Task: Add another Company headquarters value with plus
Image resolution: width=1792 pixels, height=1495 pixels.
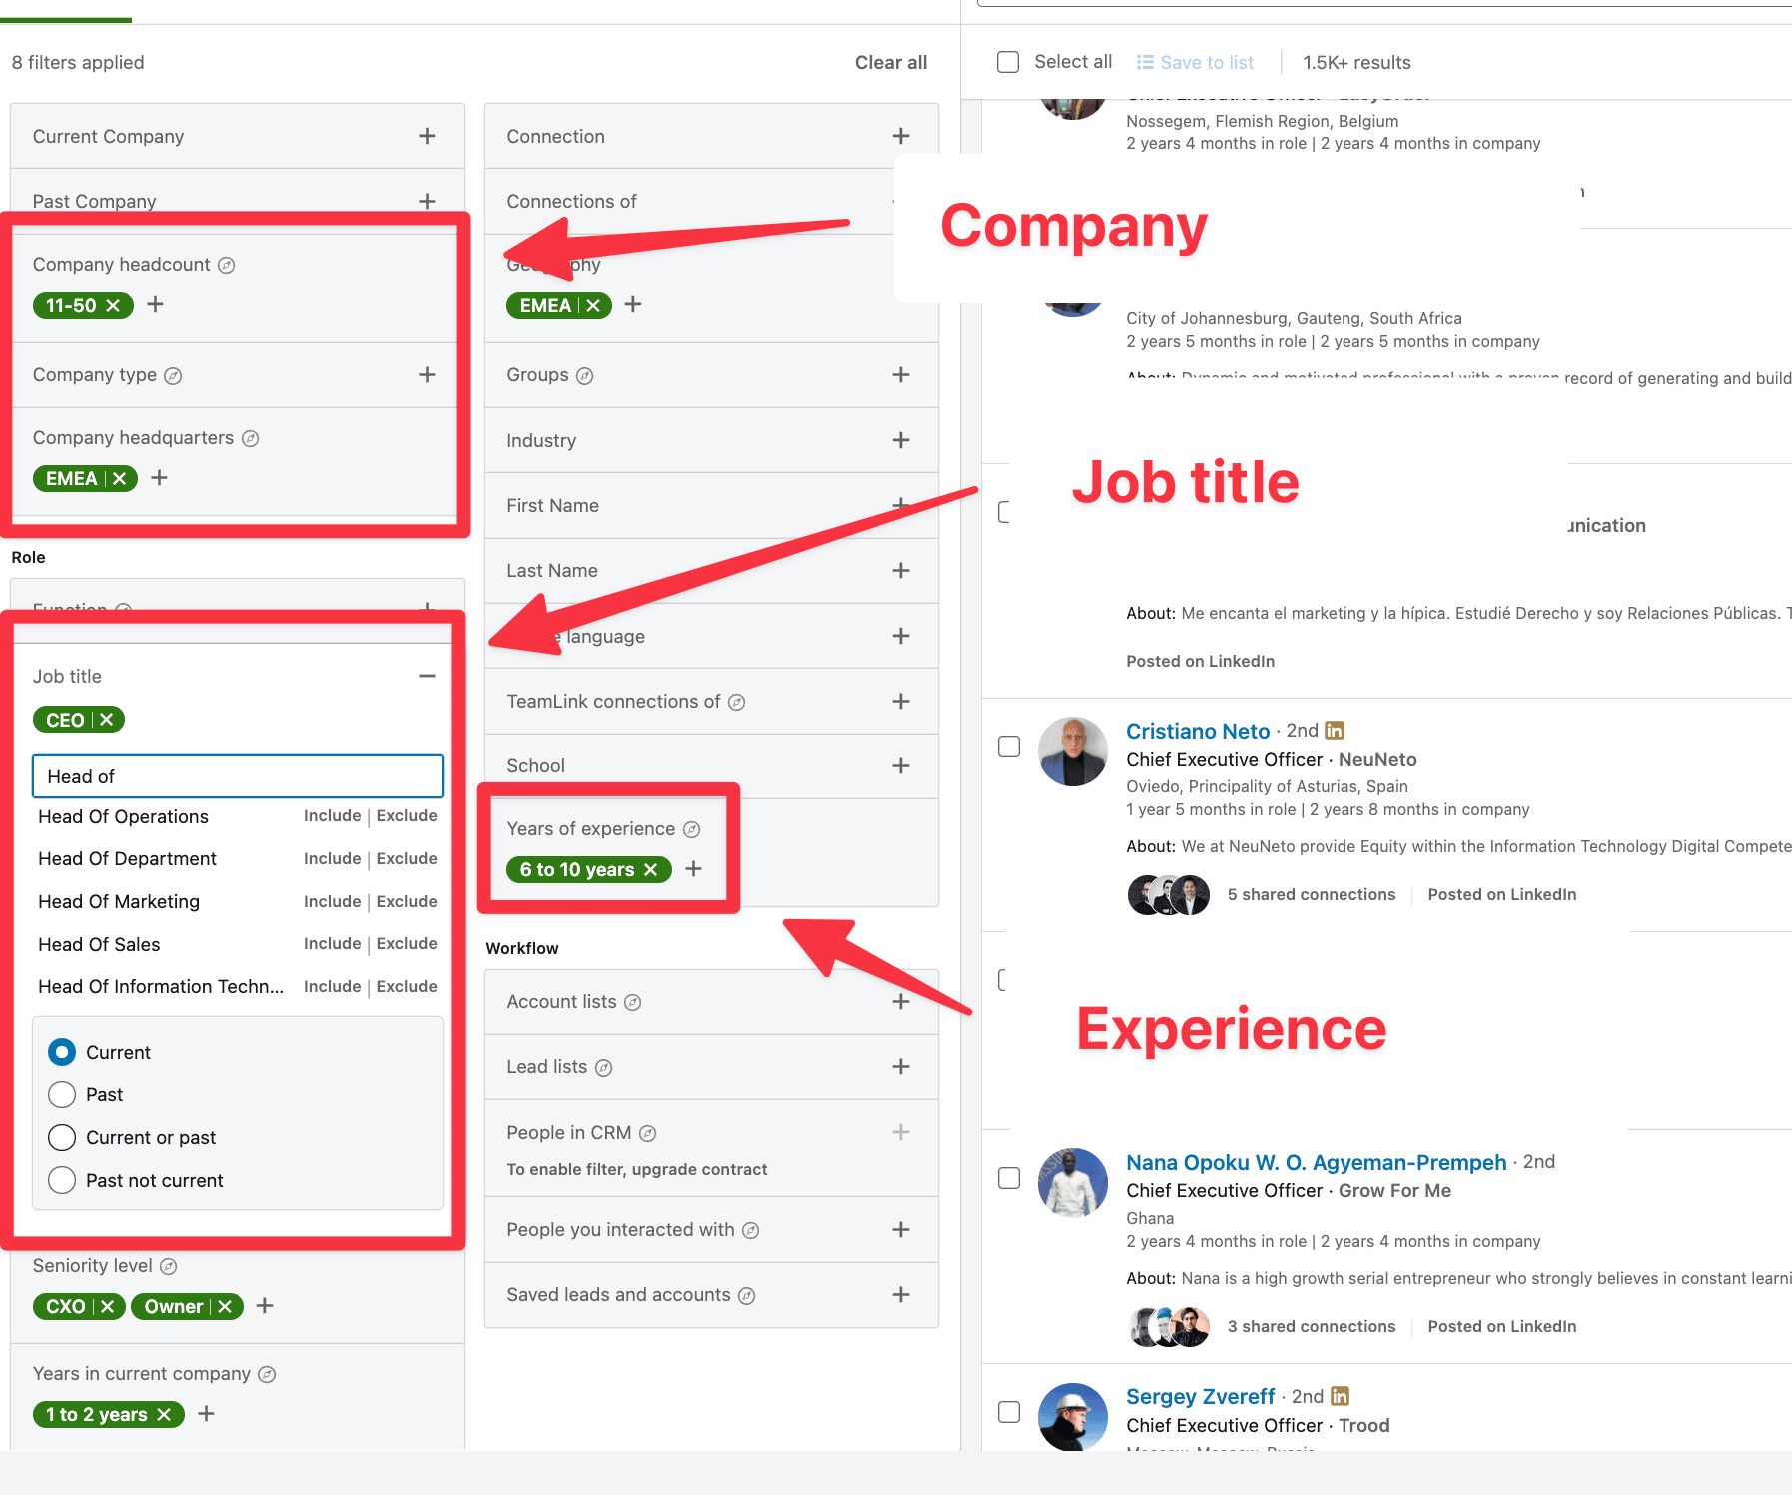Action: 159,478
